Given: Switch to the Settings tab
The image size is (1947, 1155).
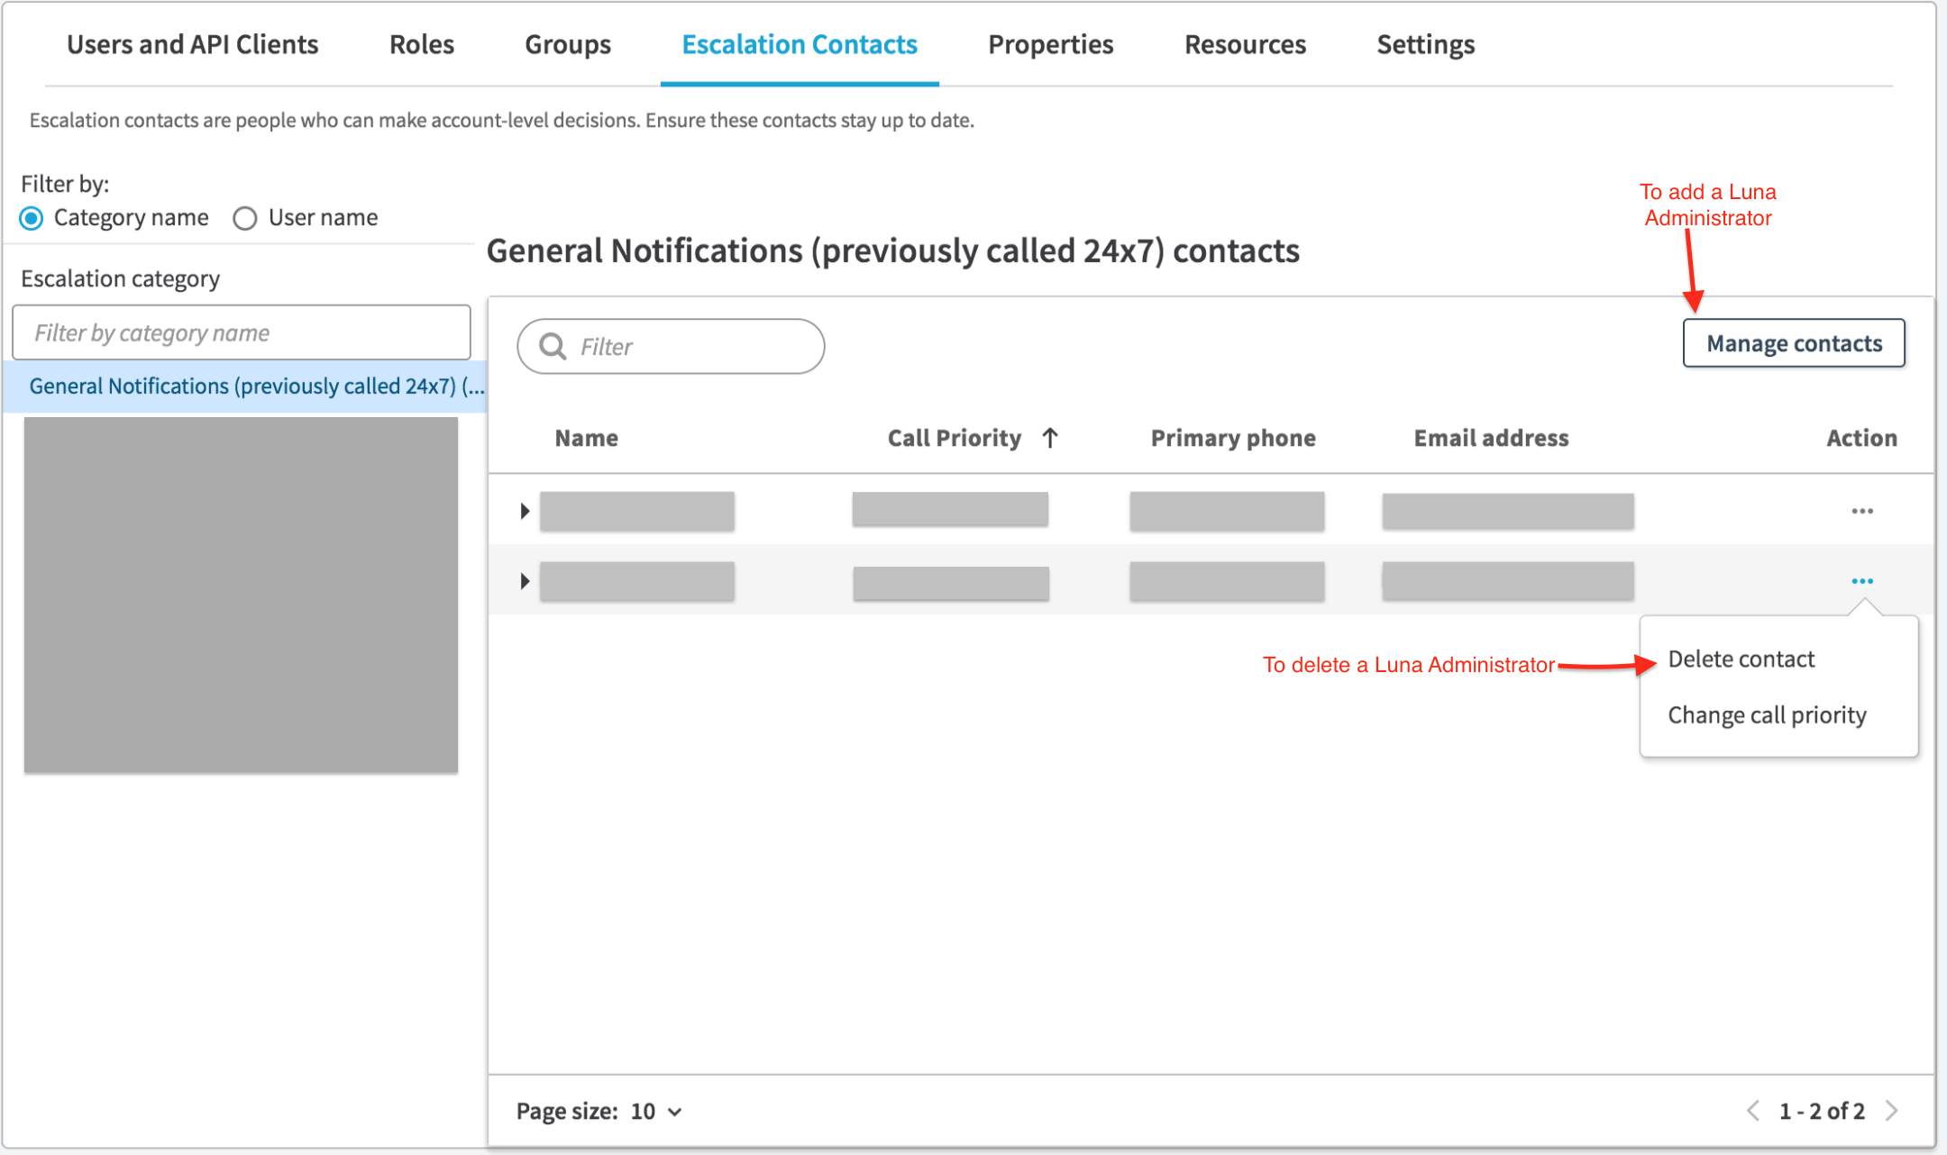Looking at the screenshot, I should click(1426, 44).
